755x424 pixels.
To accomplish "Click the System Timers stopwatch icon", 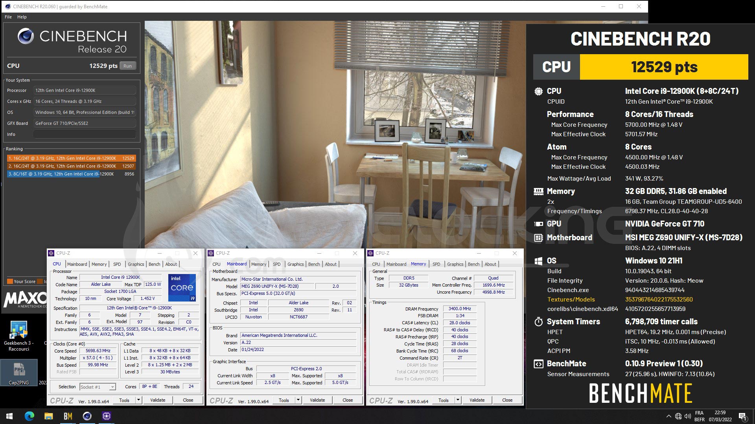I will point(538,322).
